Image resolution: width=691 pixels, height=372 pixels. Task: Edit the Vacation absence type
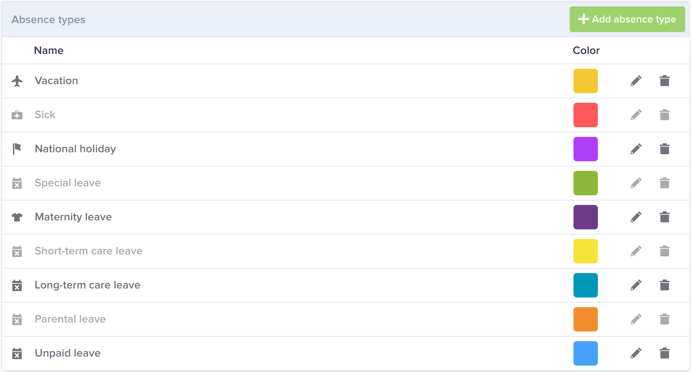(636, 81)
